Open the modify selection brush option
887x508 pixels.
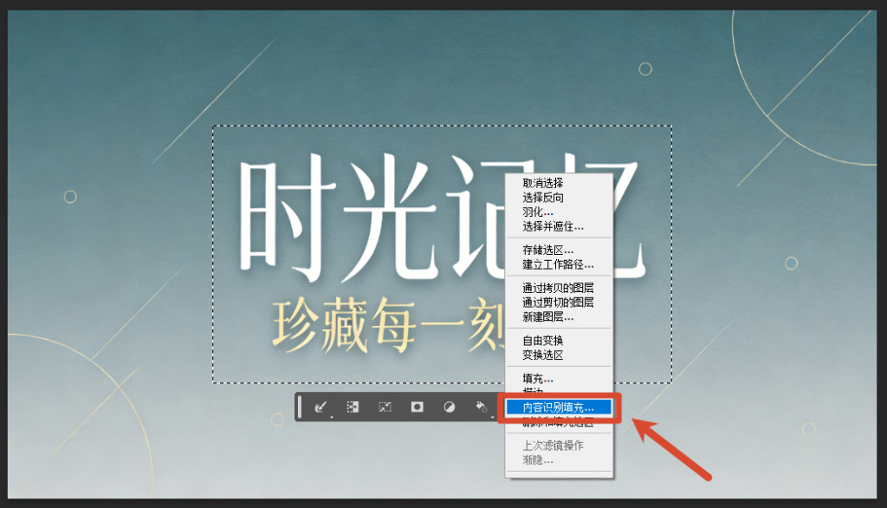pos(320,407)
